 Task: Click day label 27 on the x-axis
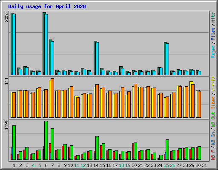[179, 165]
